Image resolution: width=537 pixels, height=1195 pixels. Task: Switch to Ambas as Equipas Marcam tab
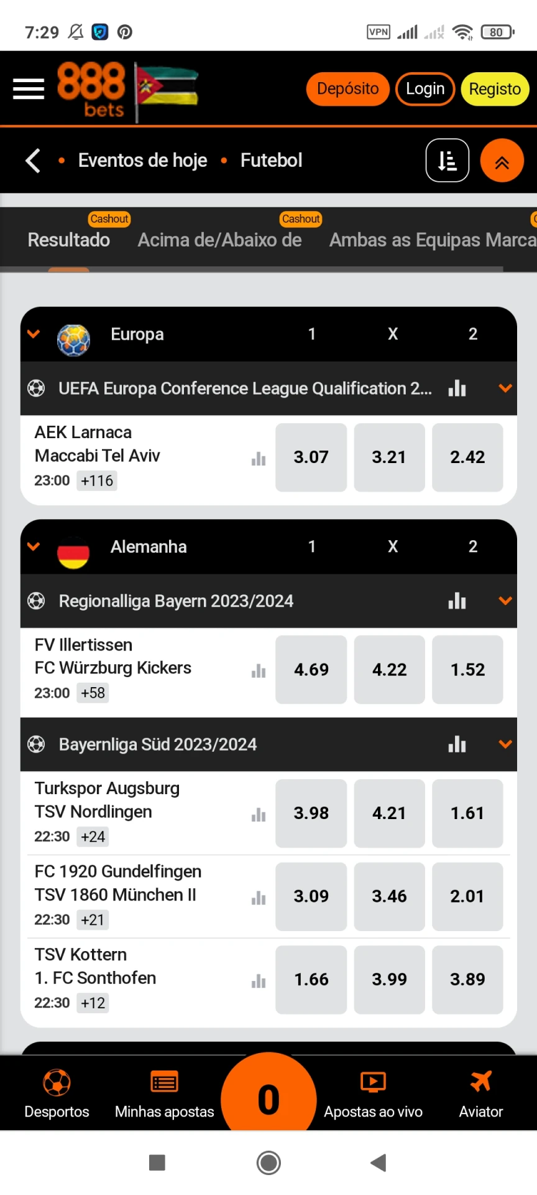click(x=433, y=240)
